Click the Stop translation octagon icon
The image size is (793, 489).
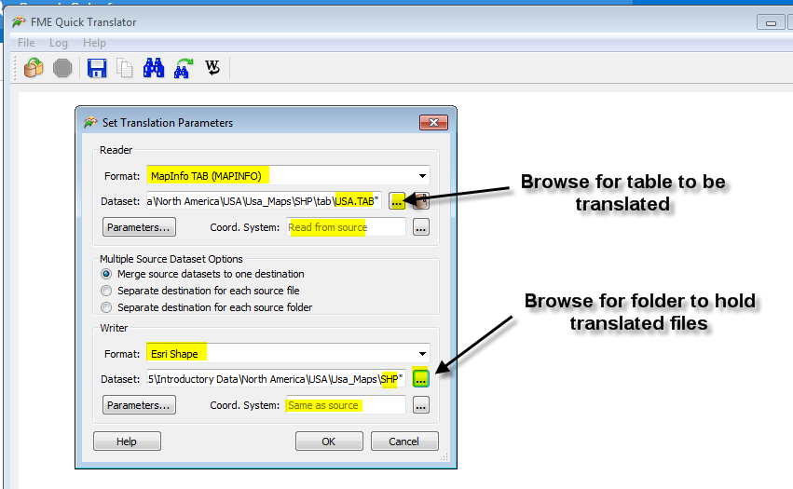[62, 67]
